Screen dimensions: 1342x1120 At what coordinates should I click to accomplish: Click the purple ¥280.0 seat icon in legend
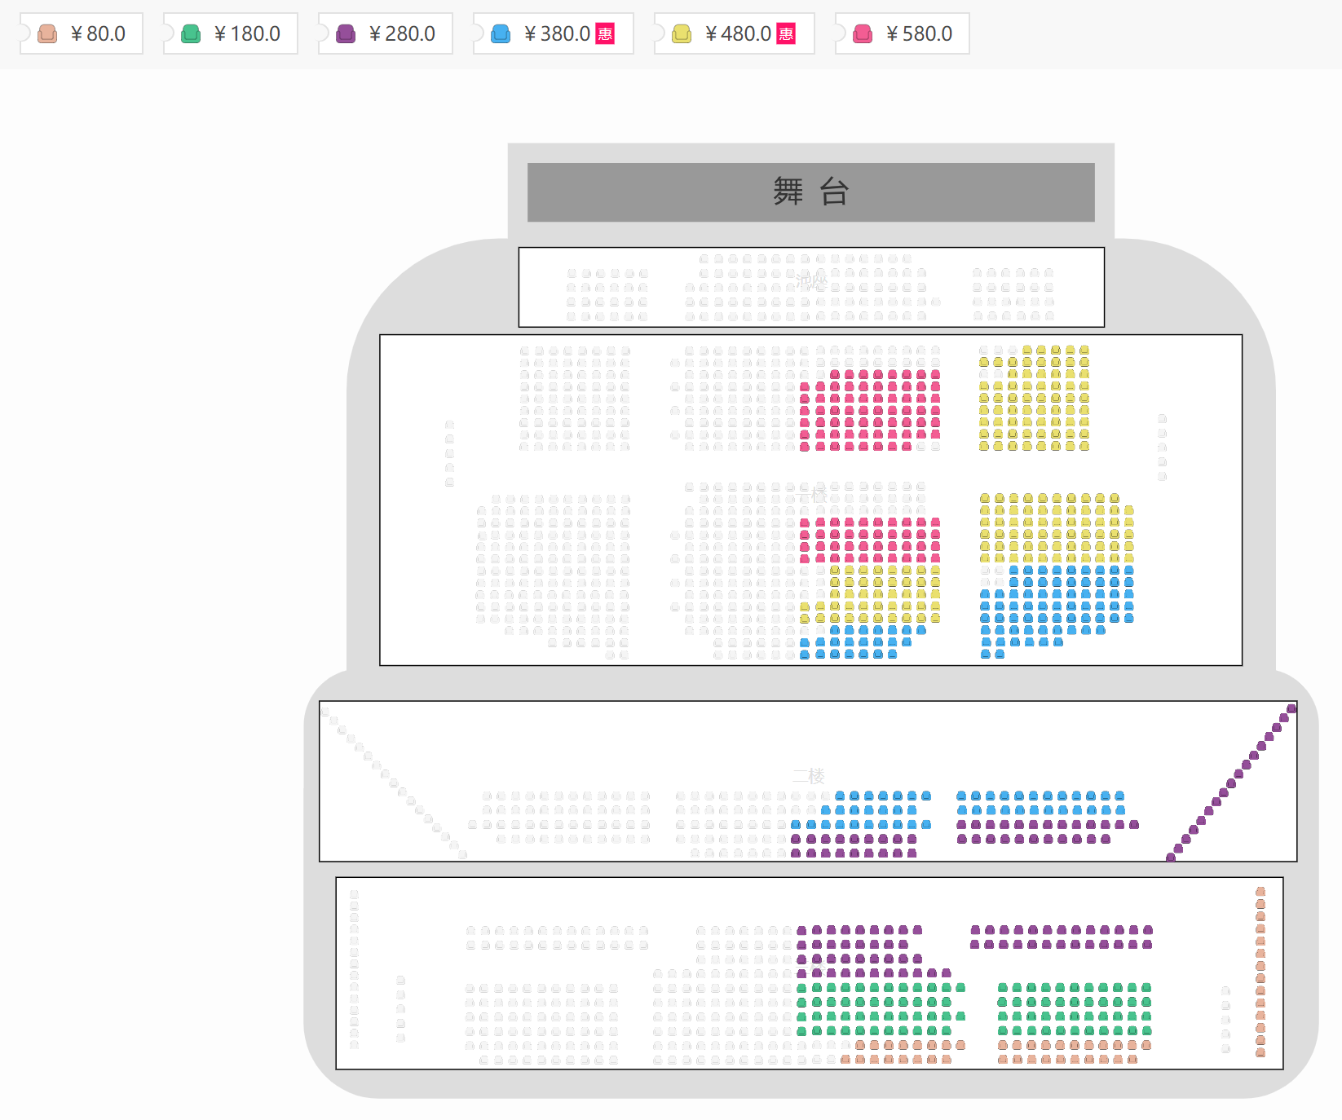click(346, 33)
